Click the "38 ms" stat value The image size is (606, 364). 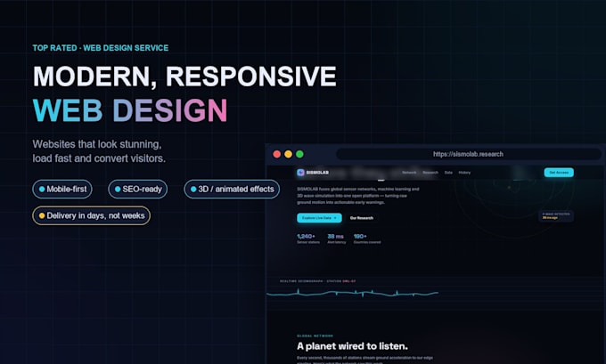[335, 236]
